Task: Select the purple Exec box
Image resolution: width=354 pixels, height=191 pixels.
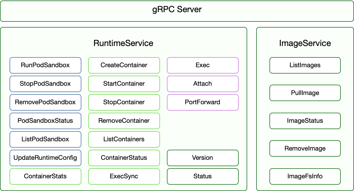Action: [203, 65]
